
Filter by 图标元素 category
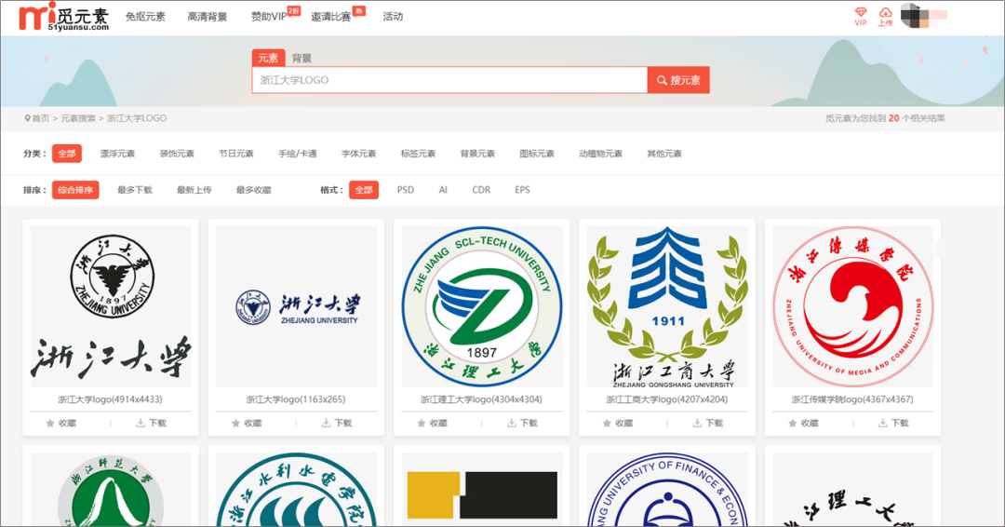pyautogui.click(x=537, y=154)
